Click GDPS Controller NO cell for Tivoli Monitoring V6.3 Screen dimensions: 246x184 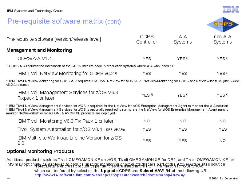click(147, 121)
